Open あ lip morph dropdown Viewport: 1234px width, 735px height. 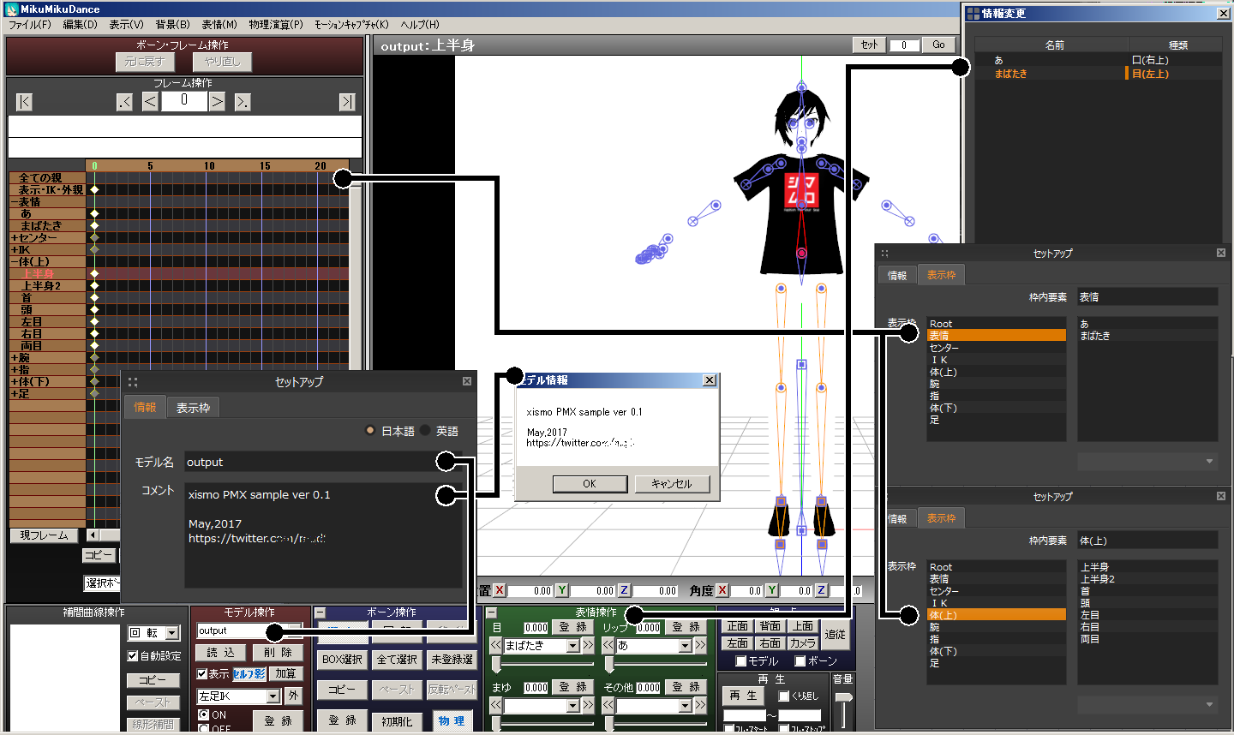coord(686,646)
